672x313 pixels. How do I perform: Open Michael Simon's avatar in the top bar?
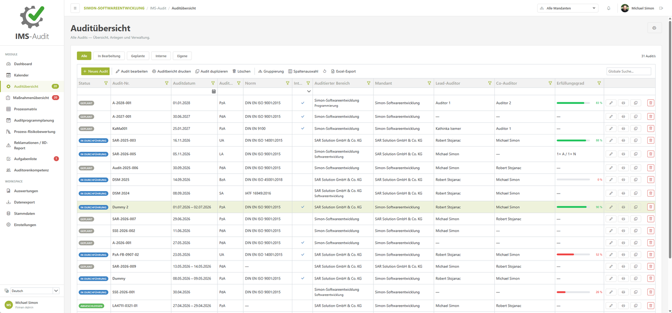(x=625, y=8)
